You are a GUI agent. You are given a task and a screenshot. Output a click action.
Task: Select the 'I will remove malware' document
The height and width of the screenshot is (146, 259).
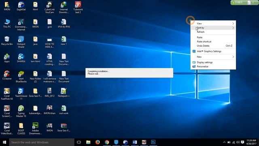click(49, 77)
